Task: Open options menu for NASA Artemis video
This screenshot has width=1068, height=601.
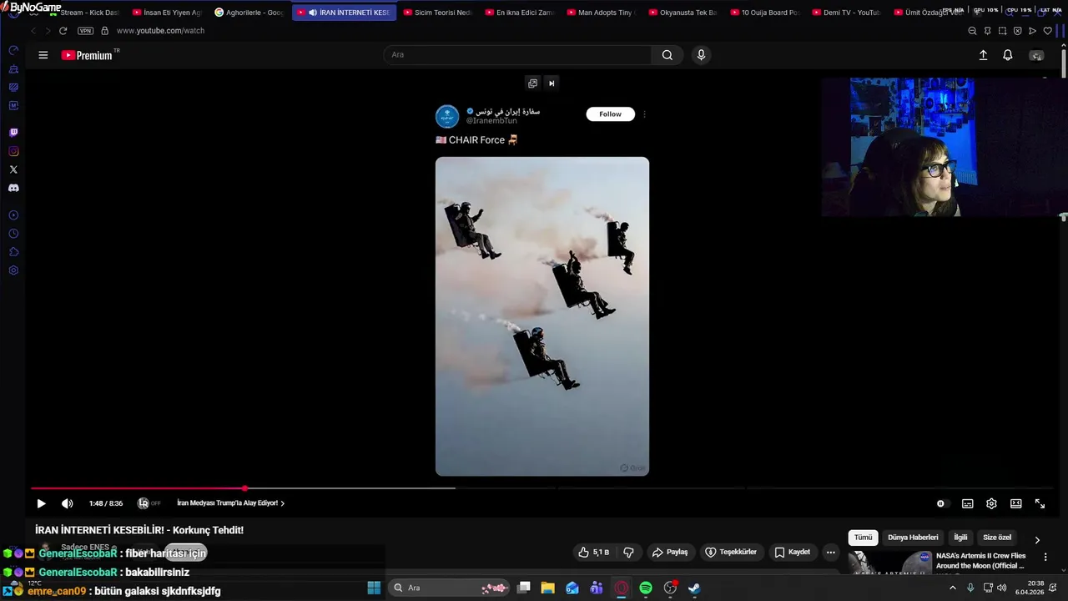Action: [1045, 557]
